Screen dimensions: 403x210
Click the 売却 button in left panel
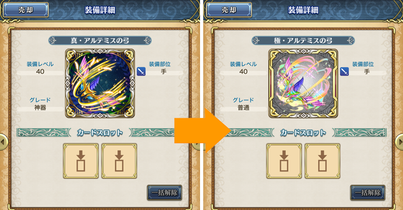pos(26,10)
